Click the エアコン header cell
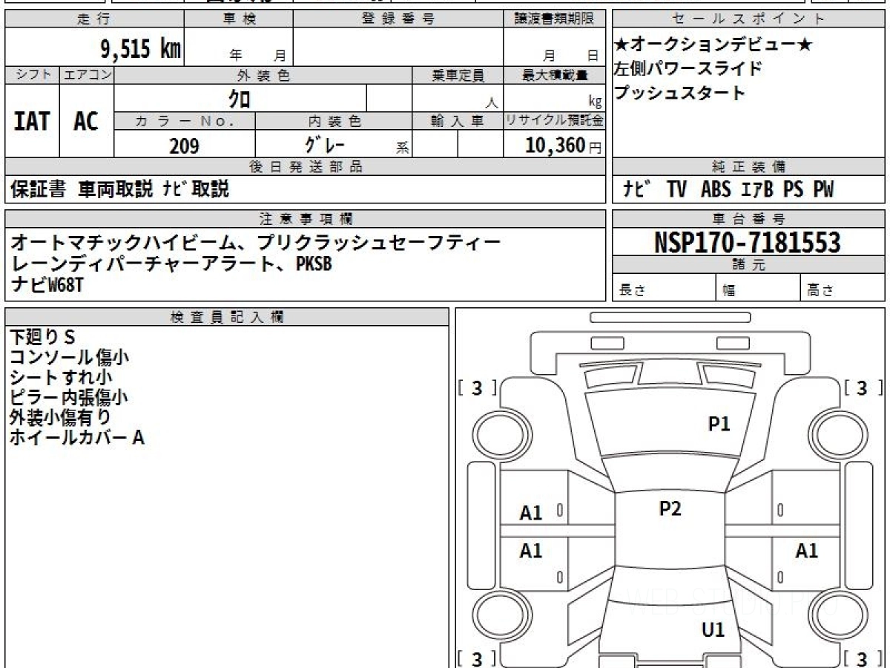This screenshot has width=890, height=668. [87, 75]
